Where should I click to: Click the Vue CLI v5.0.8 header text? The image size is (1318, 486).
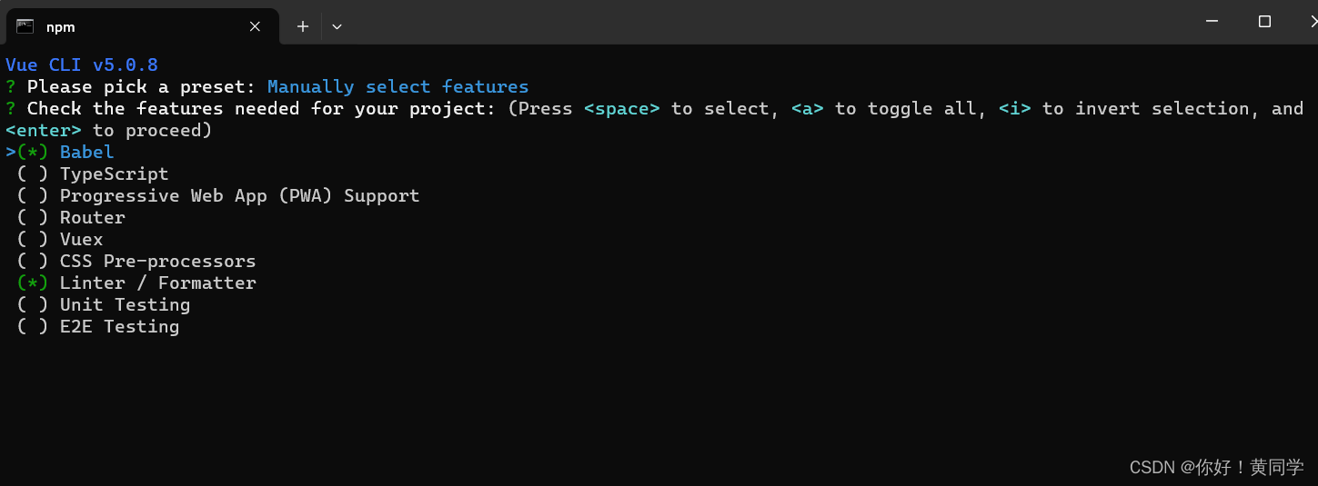point(82,64)
